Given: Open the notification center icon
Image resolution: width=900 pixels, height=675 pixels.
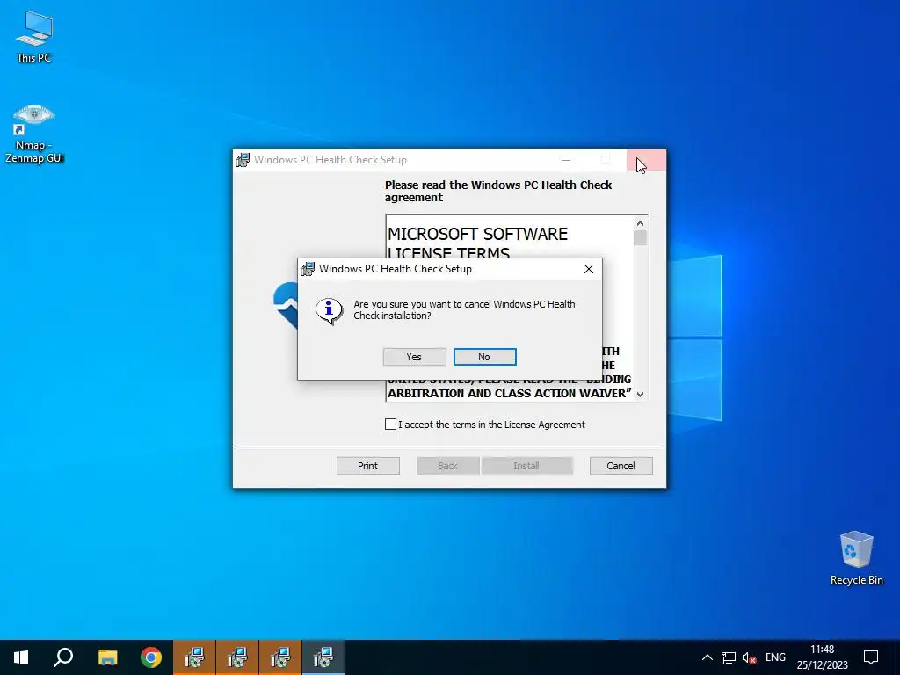Looking at the screenshot, I should [x=871, y=657].
